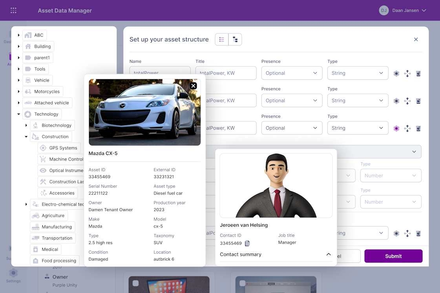Delete the first field row with the trash icon

(x=418, y=73)
